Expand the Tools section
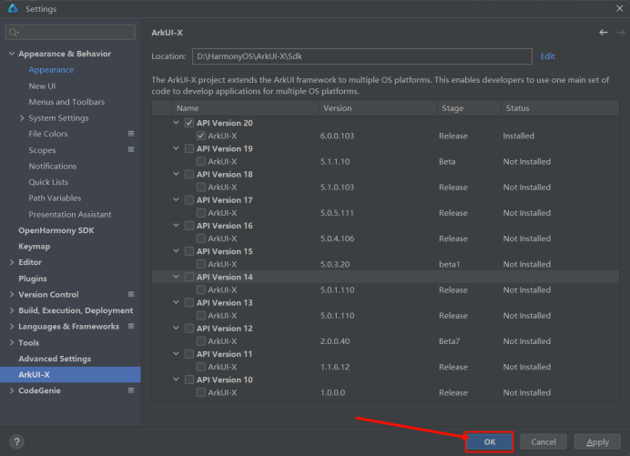630x456 pixels. 12,343
